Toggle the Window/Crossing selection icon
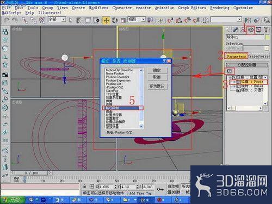The height and width of the screenshot is (204, 272). [96, 20]
